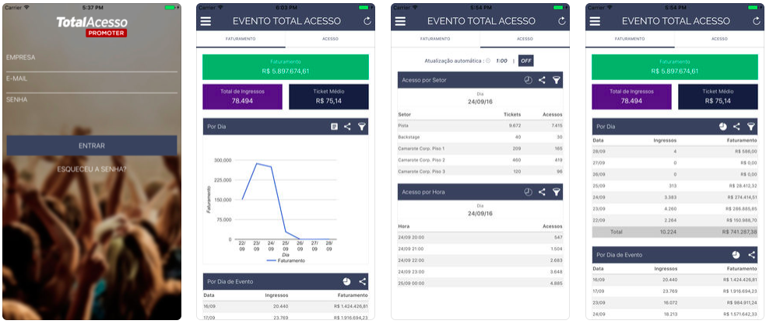This screenshot has height=324, width=766.
Task: Open the ESQUECEU A SENHA? link
Action: 92,169
